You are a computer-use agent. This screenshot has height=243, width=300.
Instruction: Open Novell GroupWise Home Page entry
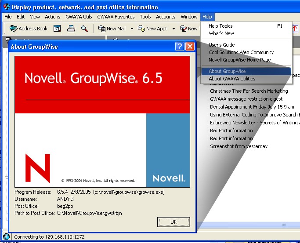pyautogui.click(x=246, y=60)
